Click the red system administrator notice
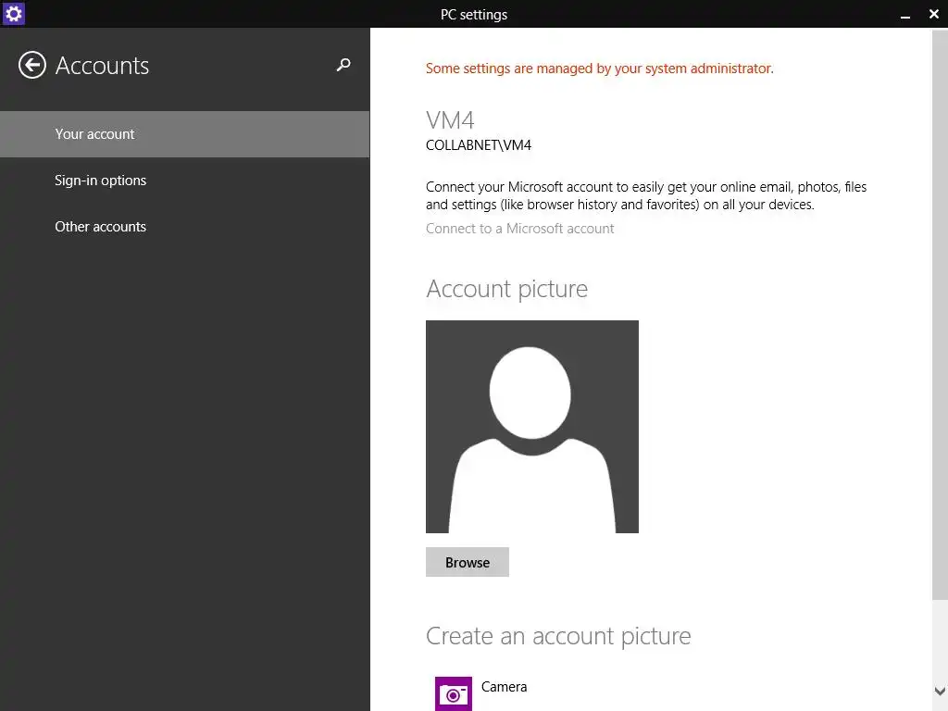 pyautogui.click(x=600, y=69)
